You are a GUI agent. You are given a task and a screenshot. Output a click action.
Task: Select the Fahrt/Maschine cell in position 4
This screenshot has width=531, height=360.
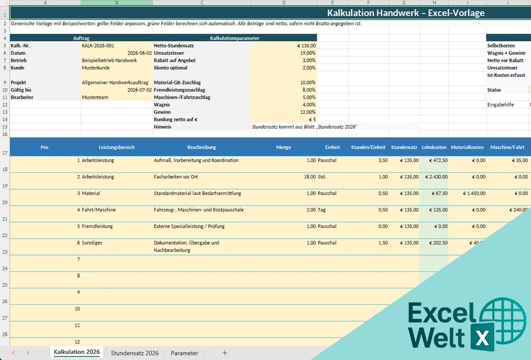pos(117,214)
